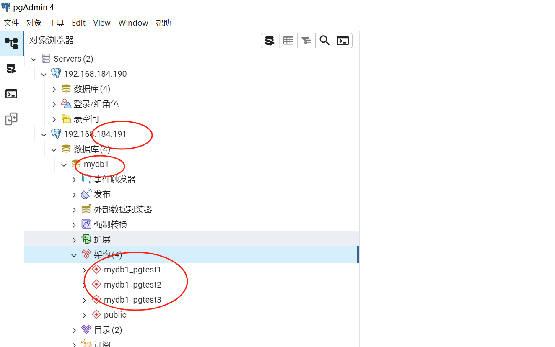Collapse the 192.168.184.190 server node
Image resolution: width=555 pixels, height=347 pixels.
pyautogui.click(x=44, y=74)
